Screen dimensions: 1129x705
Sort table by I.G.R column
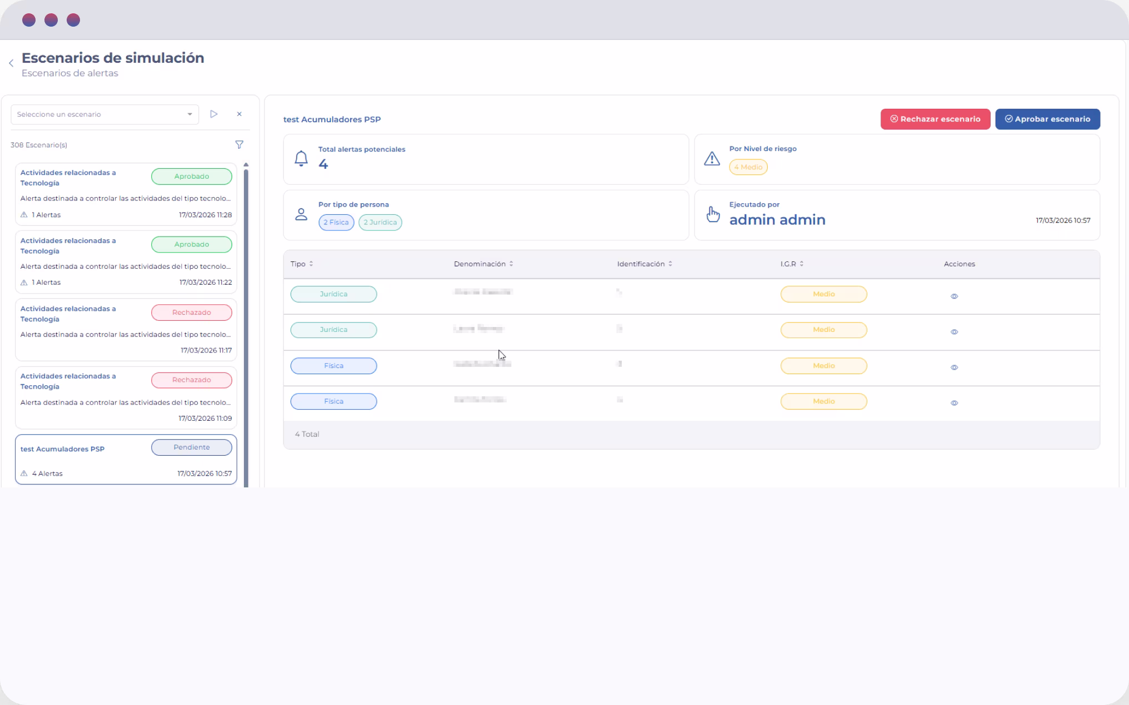click(x=792, y=264)
